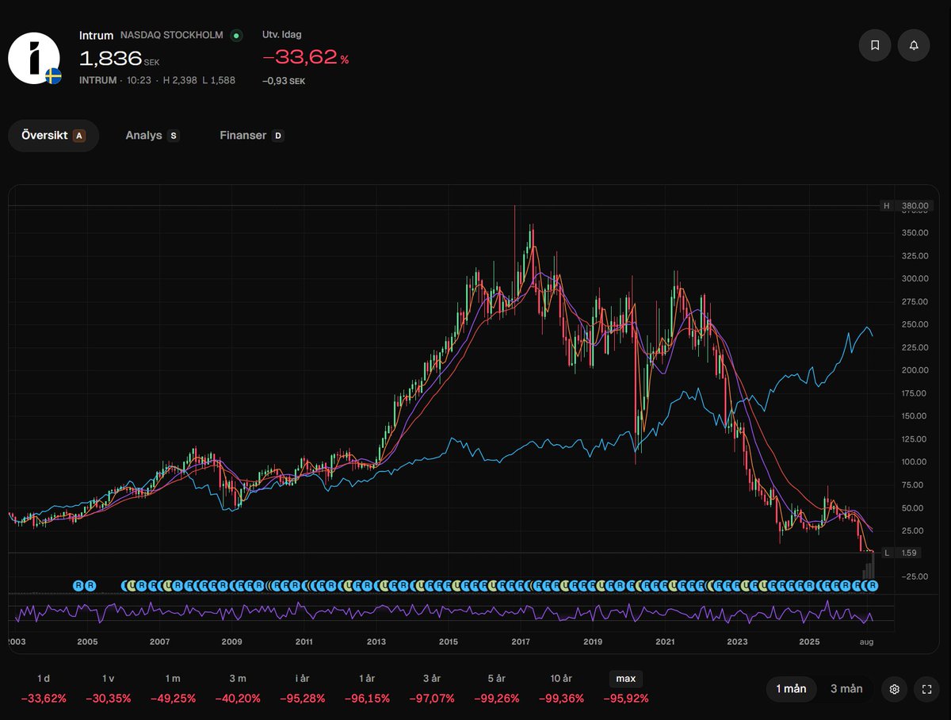
Task: Click the −96,15% one-year return value
Action: [x=367, y=699]
